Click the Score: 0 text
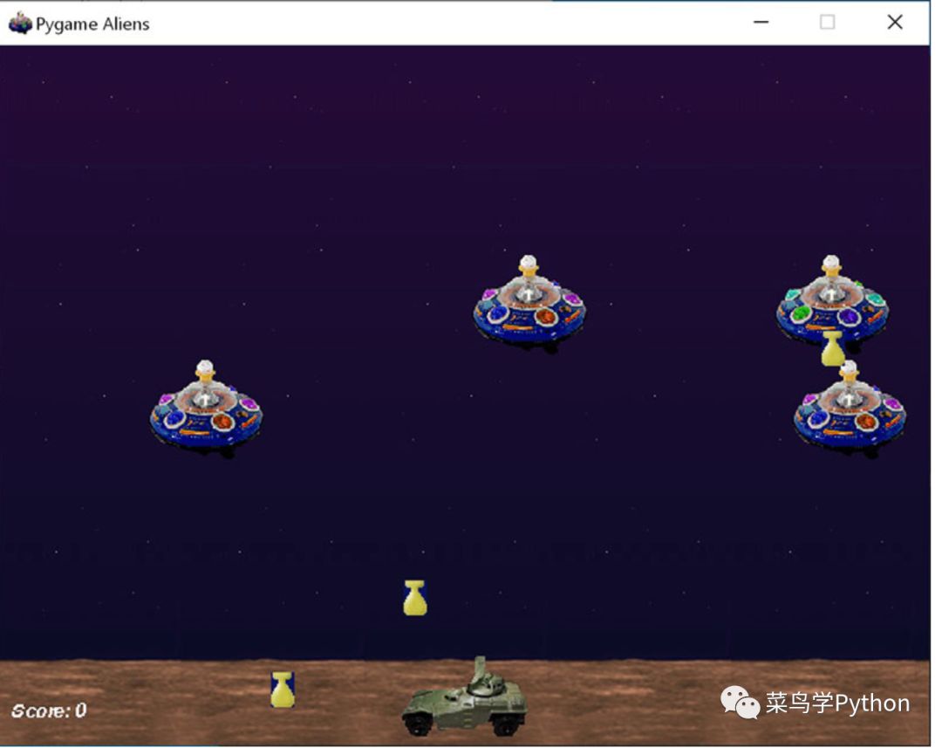Viewport: 942px width, 748px height. [49, 710]
